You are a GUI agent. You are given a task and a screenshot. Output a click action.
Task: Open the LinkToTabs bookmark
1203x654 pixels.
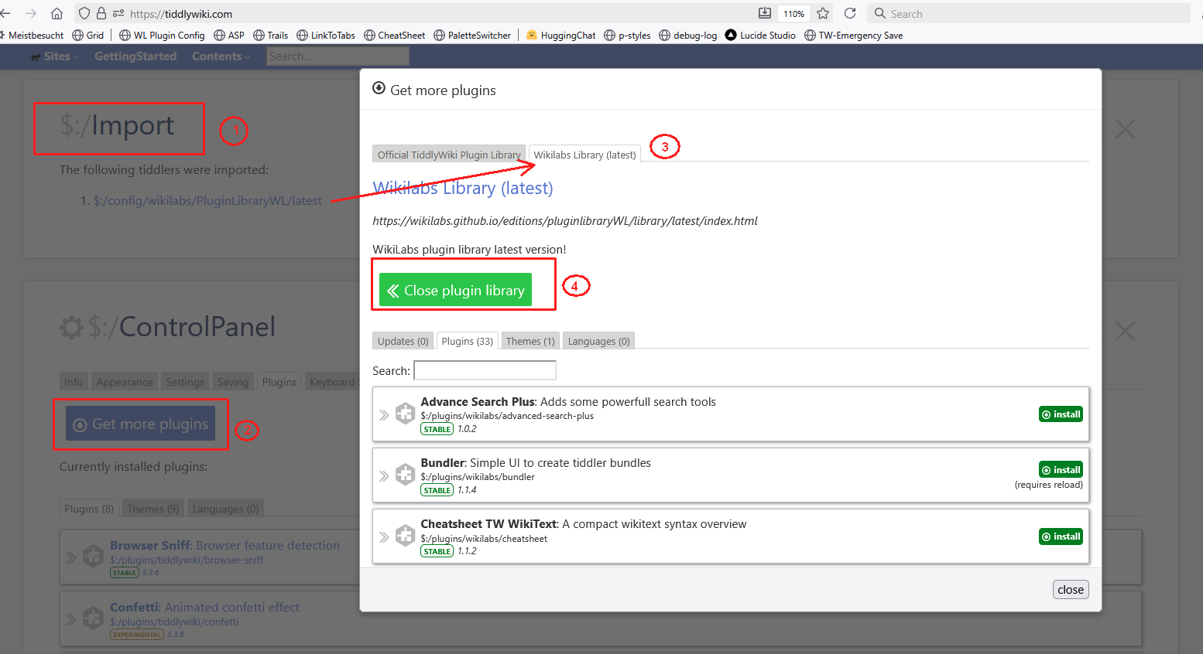coord(326,35)
